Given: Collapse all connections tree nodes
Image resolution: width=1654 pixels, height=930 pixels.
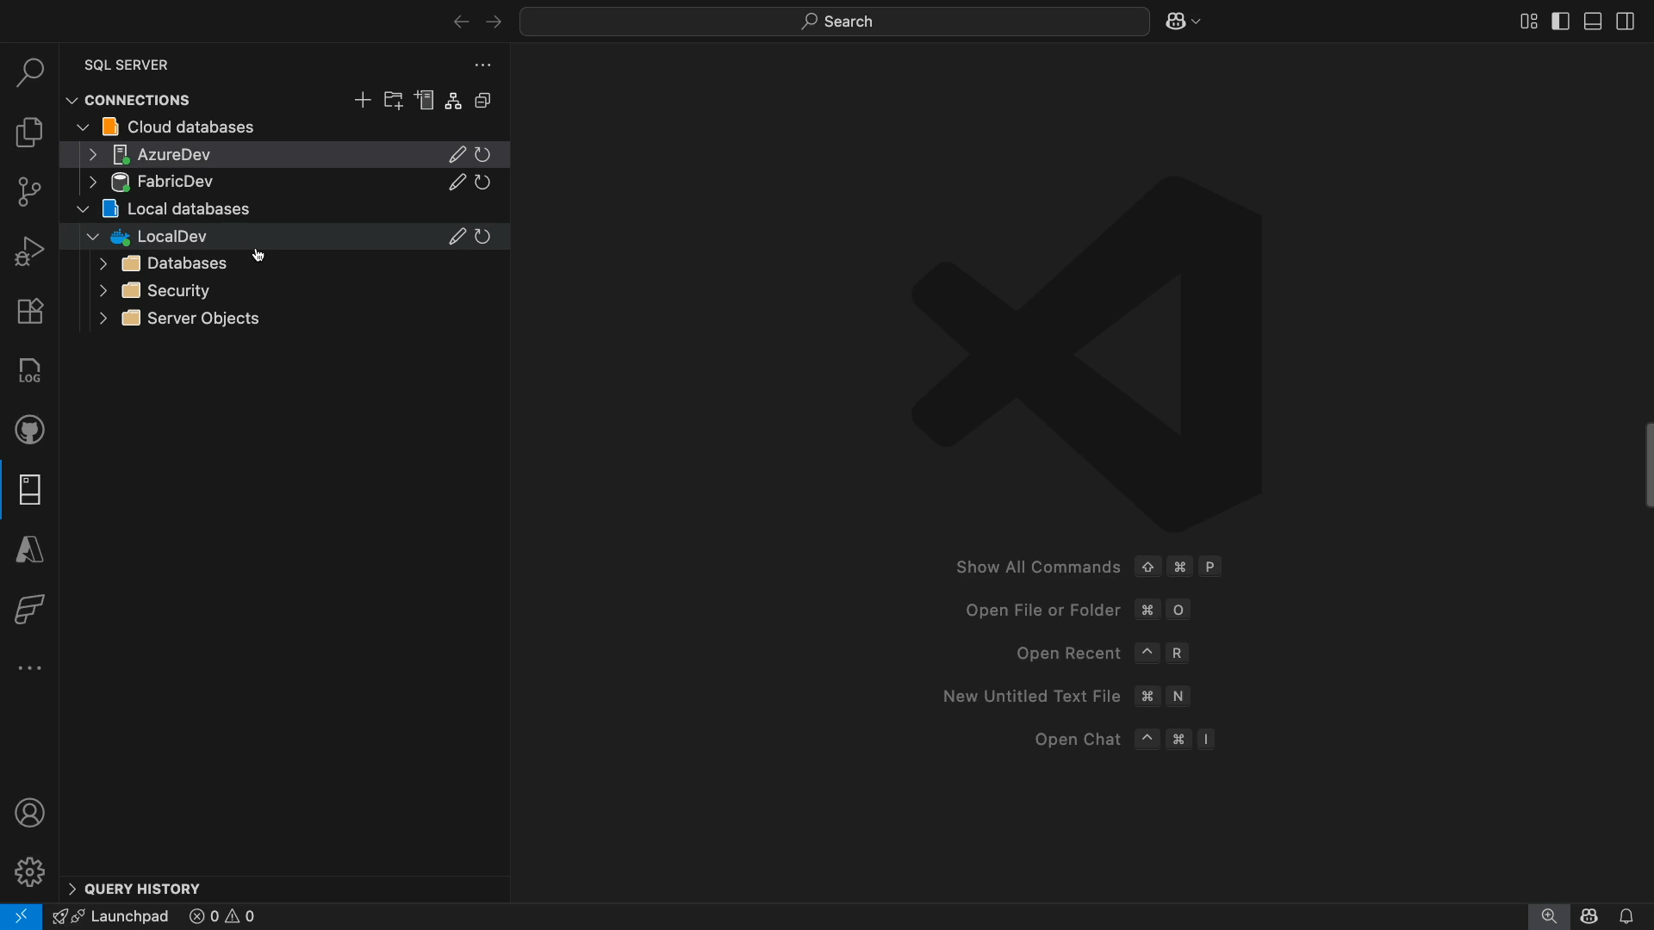Looking at the screenshot, I should pos(483,101).
